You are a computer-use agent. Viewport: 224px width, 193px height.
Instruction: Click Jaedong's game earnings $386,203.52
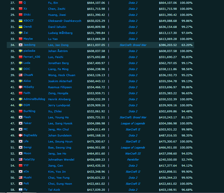pos(168,45)
